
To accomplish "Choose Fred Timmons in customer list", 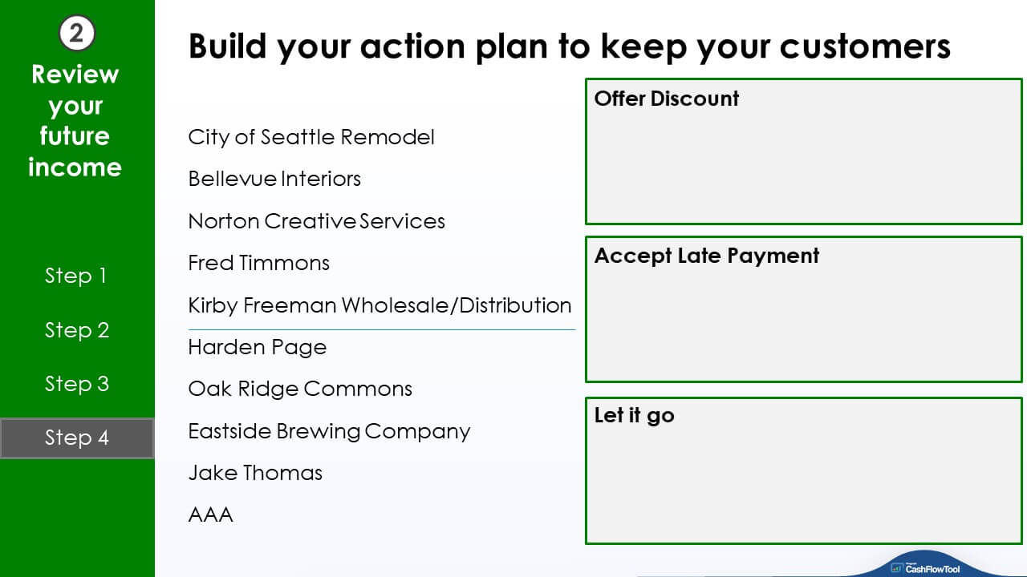I will tap(258, 263).
